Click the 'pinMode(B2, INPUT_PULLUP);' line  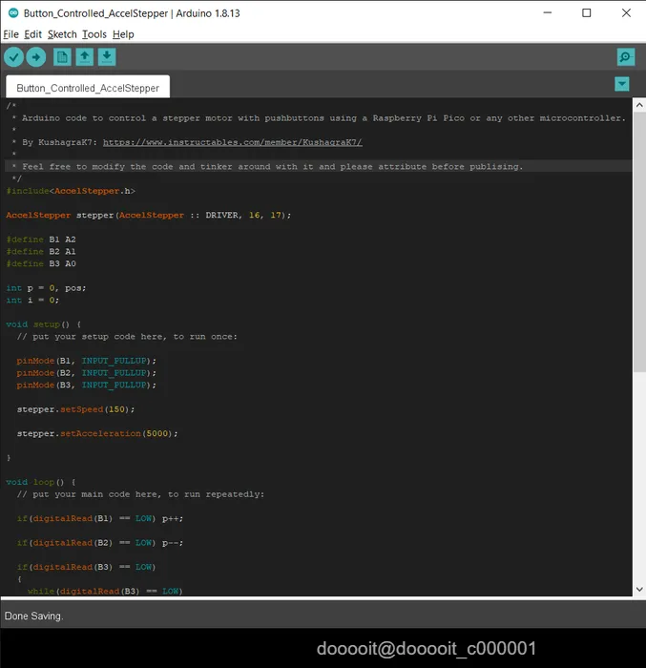87,373
